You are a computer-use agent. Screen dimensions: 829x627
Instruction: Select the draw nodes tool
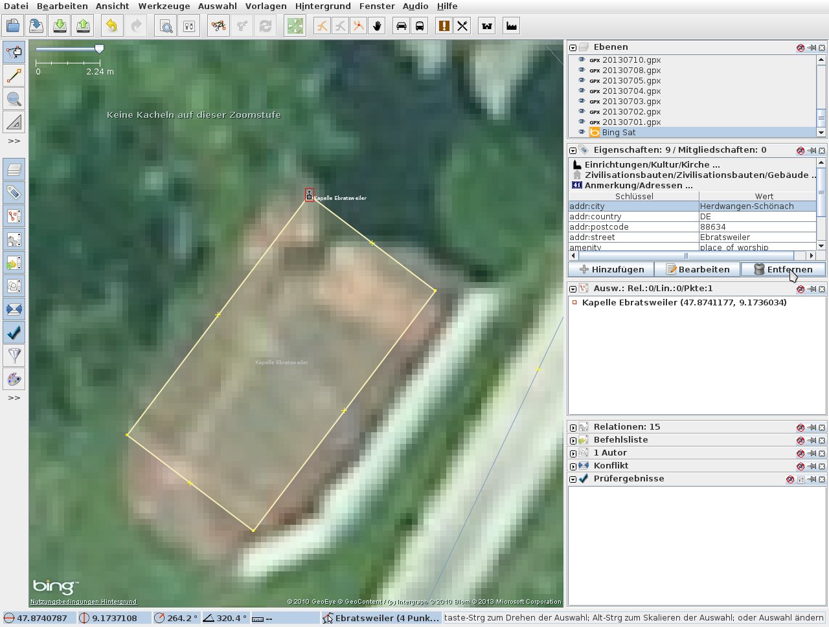click(14, 76)
